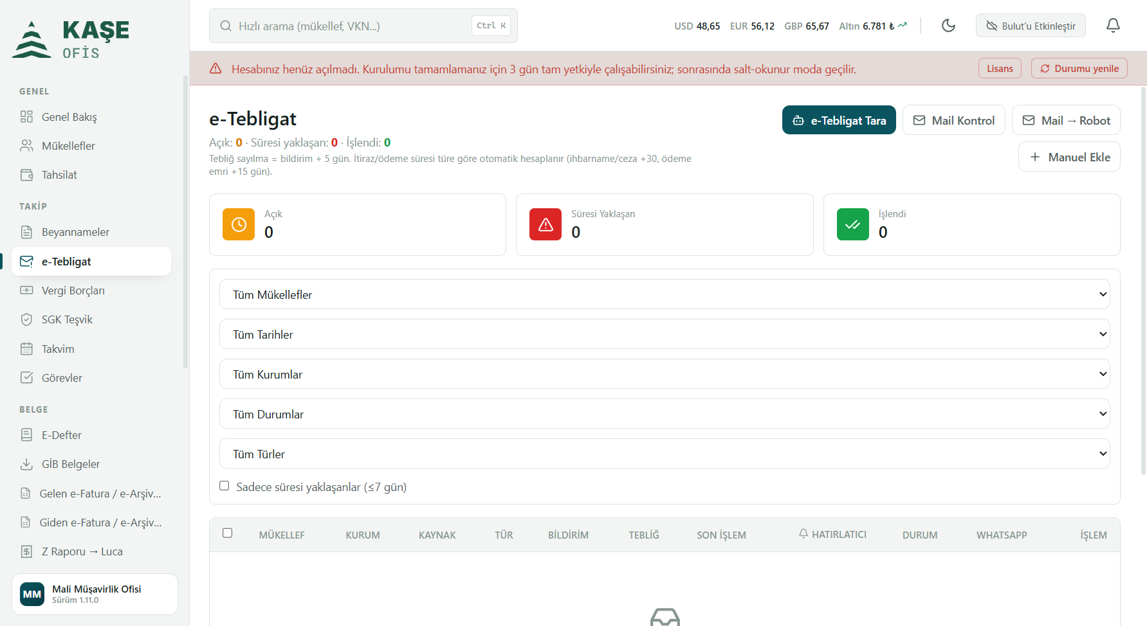Click the search magnifier icon

click(226, 26)
